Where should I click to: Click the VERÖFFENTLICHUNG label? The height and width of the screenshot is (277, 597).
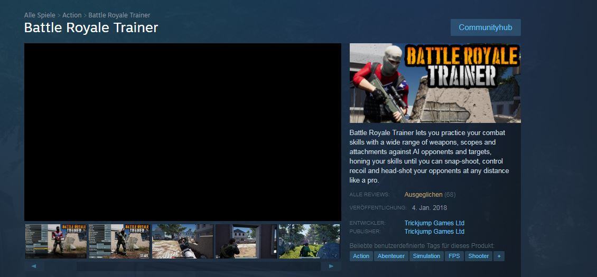pos(378,208)
